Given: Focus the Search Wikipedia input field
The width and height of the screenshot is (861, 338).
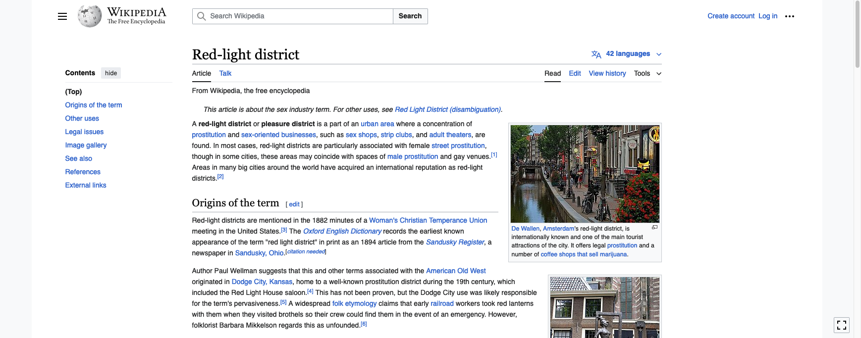Looking at the screenshot, I should tap(297, 16).
